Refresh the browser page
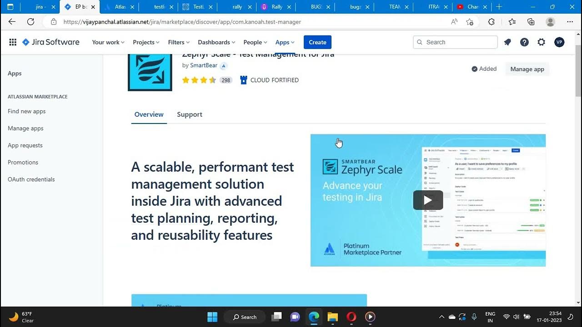 (30, 22)
